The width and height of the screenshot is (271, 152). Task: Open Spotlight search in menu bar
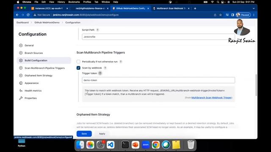pyautogui.click(x=218, y=2)
